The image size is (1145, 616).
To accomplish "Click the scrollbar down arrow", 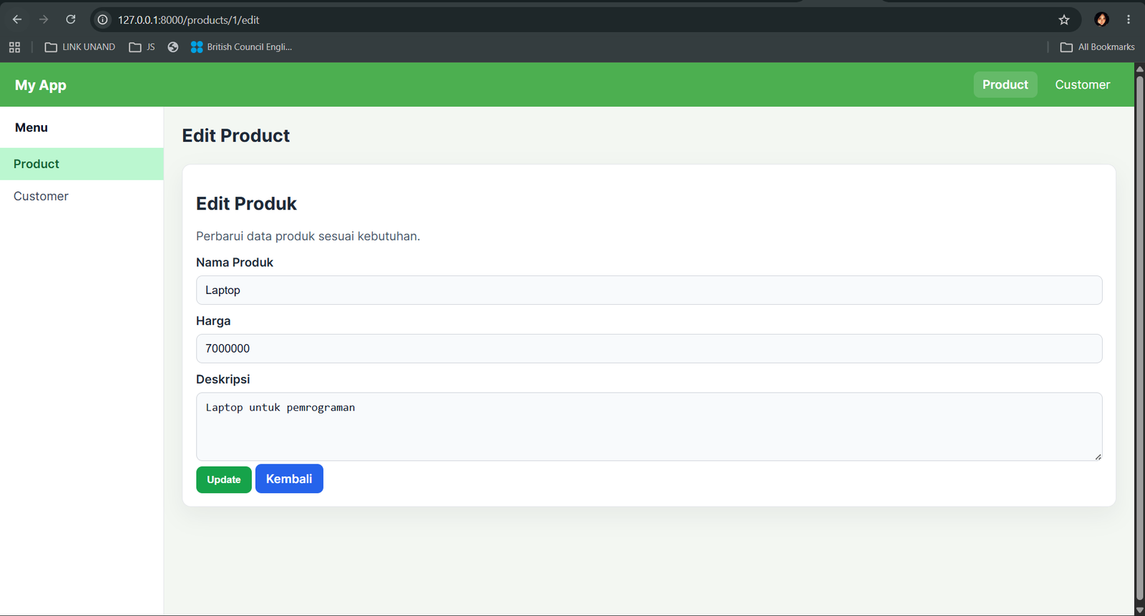I will (x=1139, y=610).
